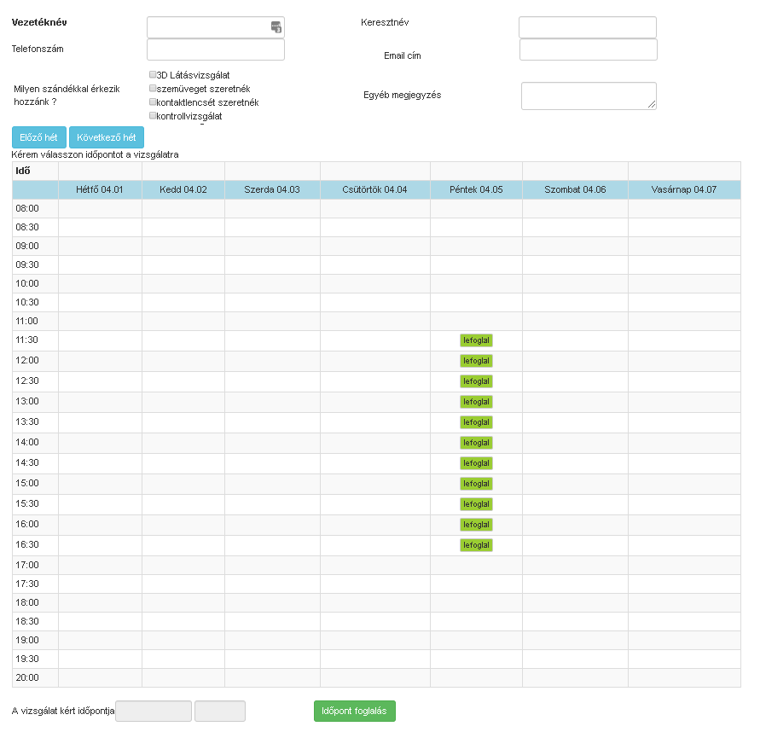Click the resize grip of Egyéb megjegyzés textarea
The width and height of the screenshot is (766, 732).
coord(651,104)
